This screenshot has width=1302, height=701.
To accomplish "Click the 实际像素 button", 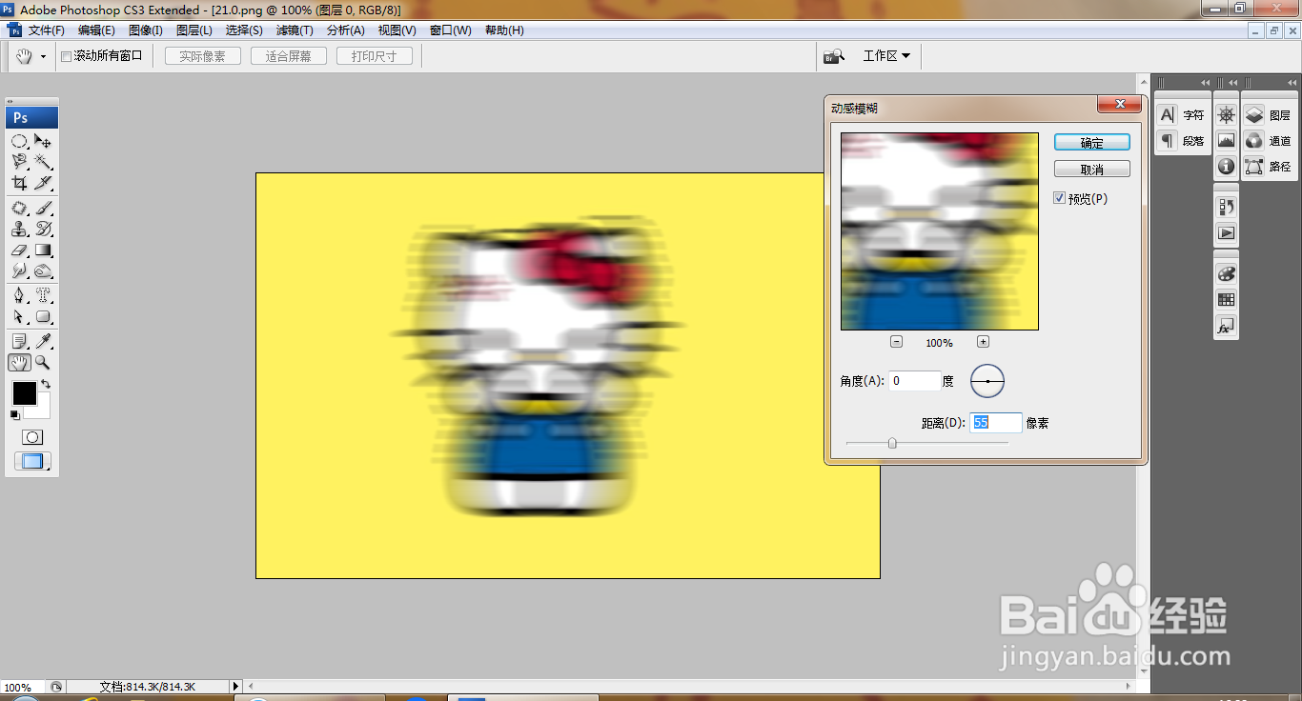I will (x=203, y=56).
